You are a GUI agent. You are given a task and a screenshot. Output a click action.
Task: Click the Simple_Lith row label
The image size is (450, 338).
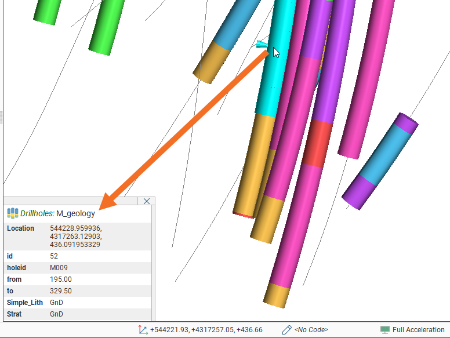(25, 303)
